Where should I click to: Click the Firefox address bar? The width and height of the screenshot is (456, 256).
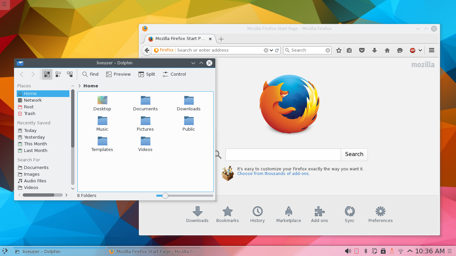point(220,50)
